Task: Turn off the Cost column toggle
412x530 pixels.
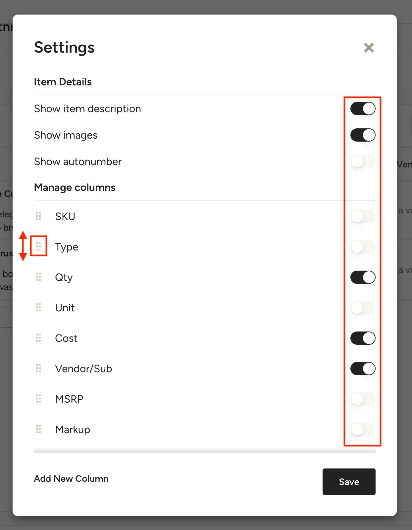Action: tap(363, 338)
